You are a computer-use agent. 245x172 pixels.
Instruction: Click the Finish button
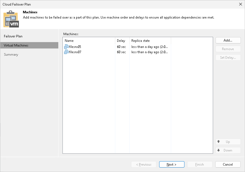pyautogui.click(x=200, y=164)
